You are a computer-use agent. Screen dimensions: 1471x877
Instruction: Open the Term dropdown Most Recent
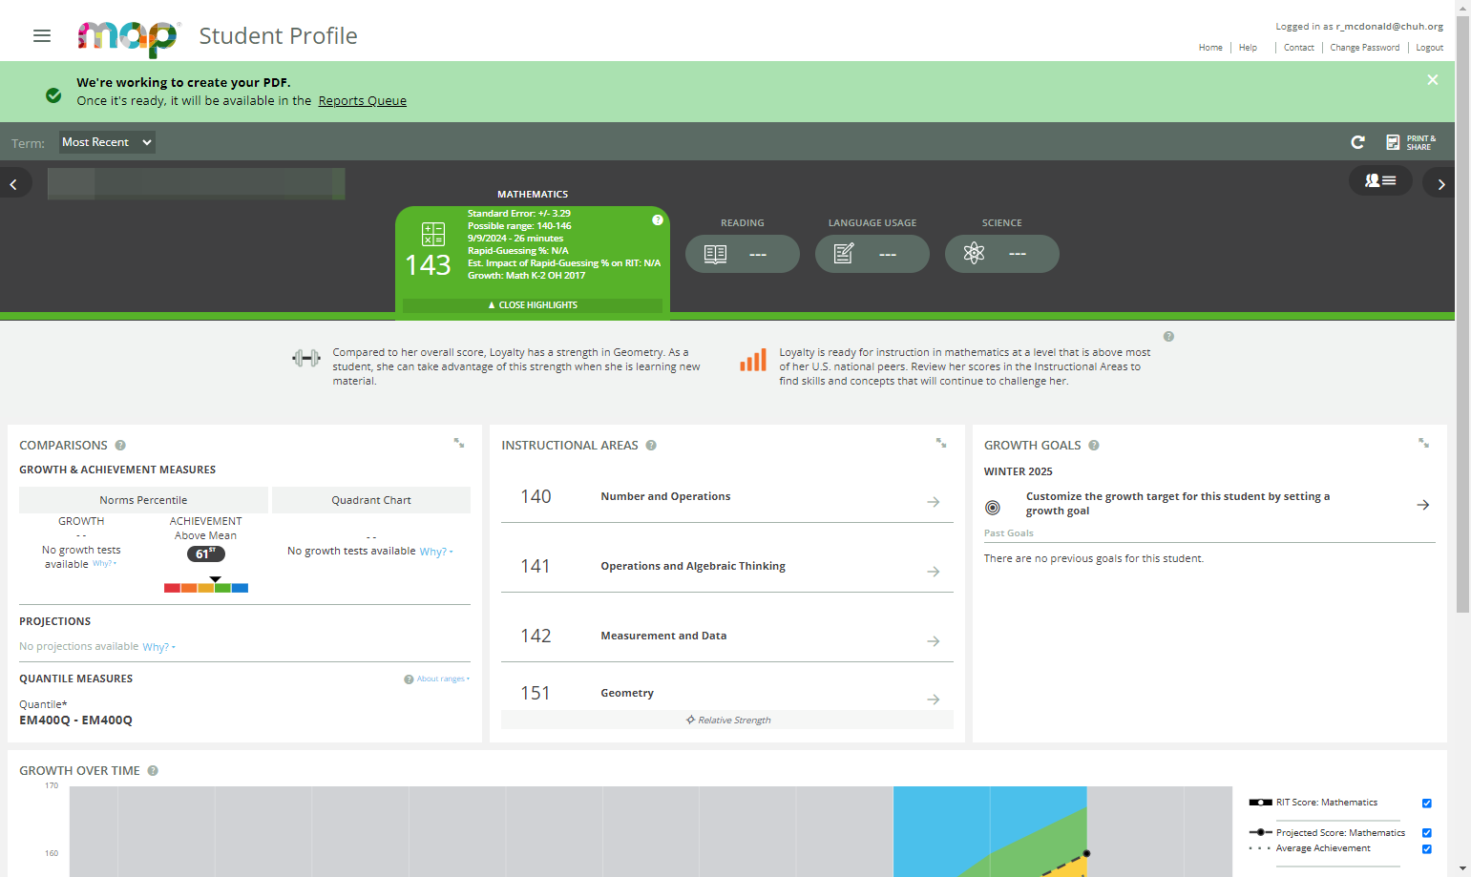tap(107, 142)
